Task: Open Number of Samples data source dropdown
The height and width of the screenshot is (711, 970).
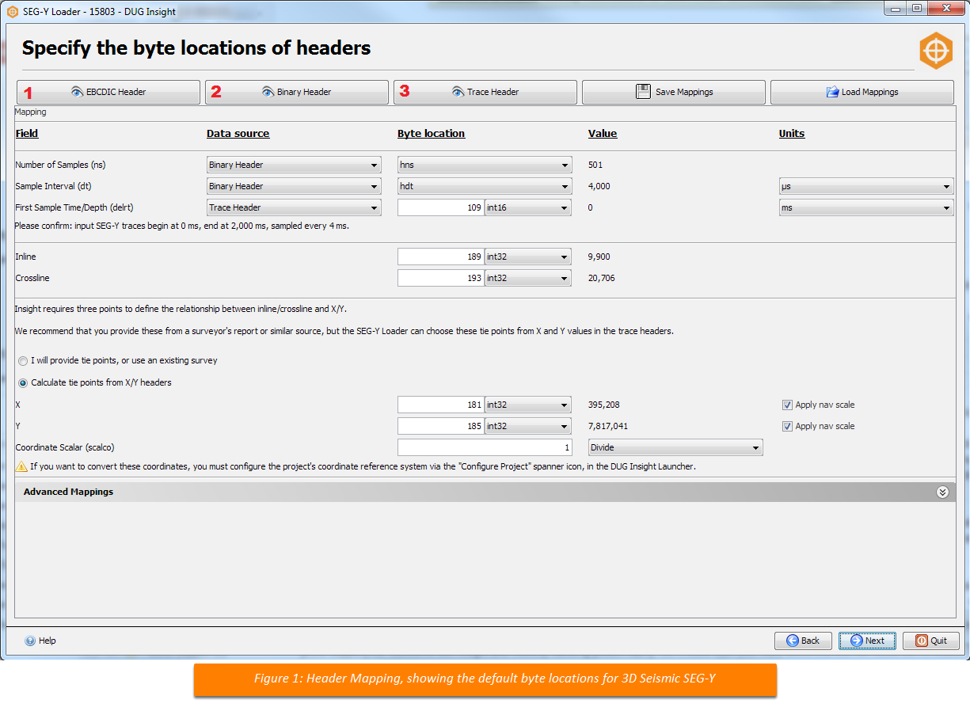Action: pyautogui.click(x=294, y=165)
